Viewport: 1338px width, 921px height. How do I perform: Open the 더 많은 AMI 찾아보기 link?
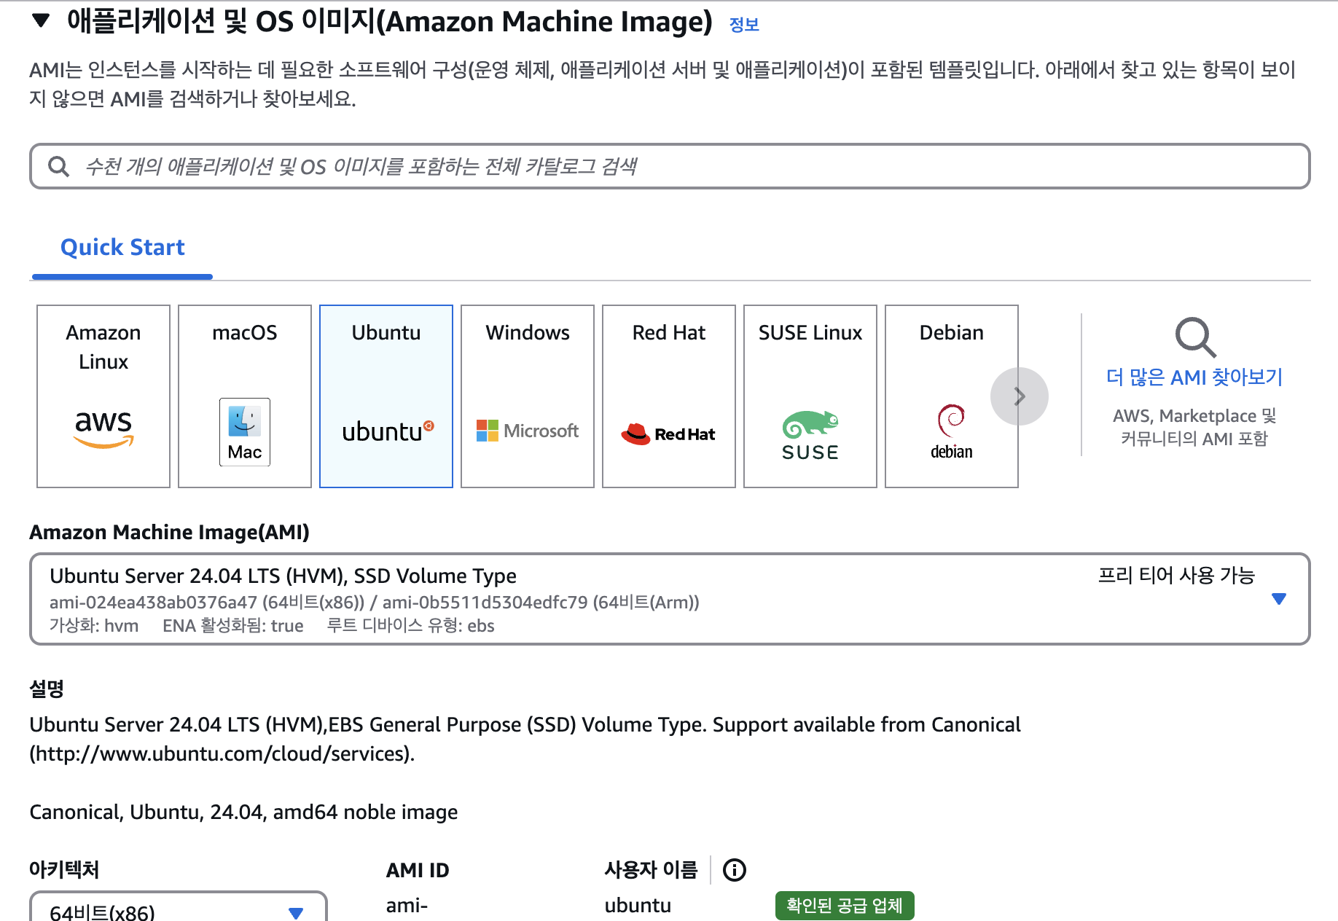[x=1194, y=377]
